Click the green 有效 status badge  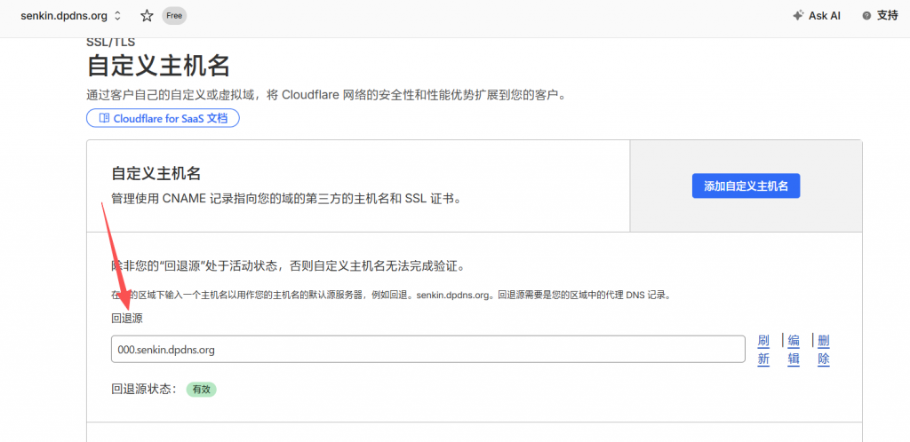pyautogui.click(x=201, y=390)
